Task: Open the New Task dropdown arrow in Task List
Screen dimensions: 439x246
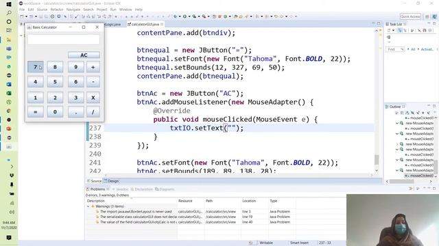Action: click(x=393, y=30)
